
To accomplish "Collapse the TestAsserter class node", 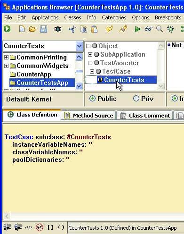I will pos(90,63).
